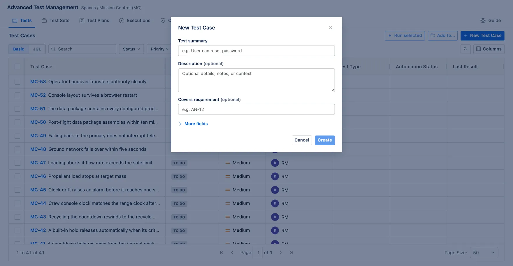This screenshot has height=266, width=513.
Task: Refresh the test cases list
Action: coord(465,49)
